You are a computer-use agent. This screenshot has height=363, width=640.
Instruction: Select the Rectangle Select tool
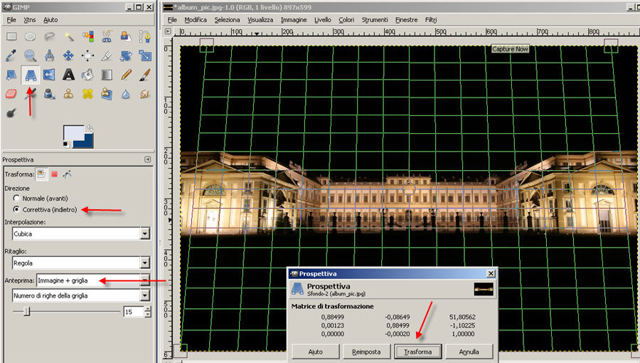[x=11, y=36]
